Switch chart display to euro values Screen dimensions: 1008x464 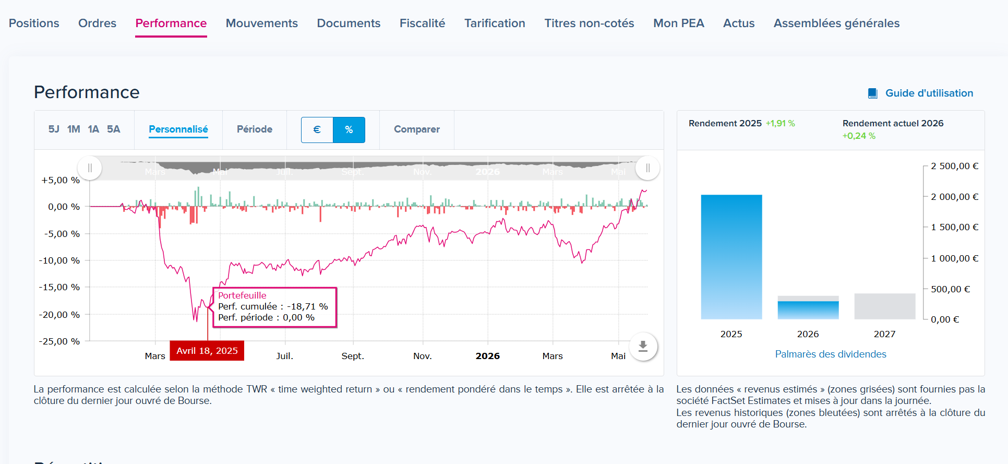317,130
